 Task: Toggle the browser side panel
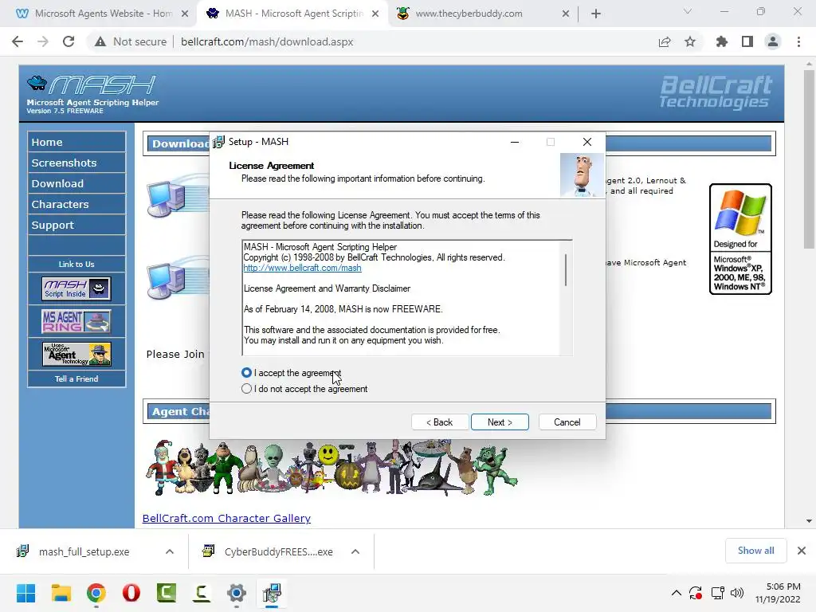[747, 41]
